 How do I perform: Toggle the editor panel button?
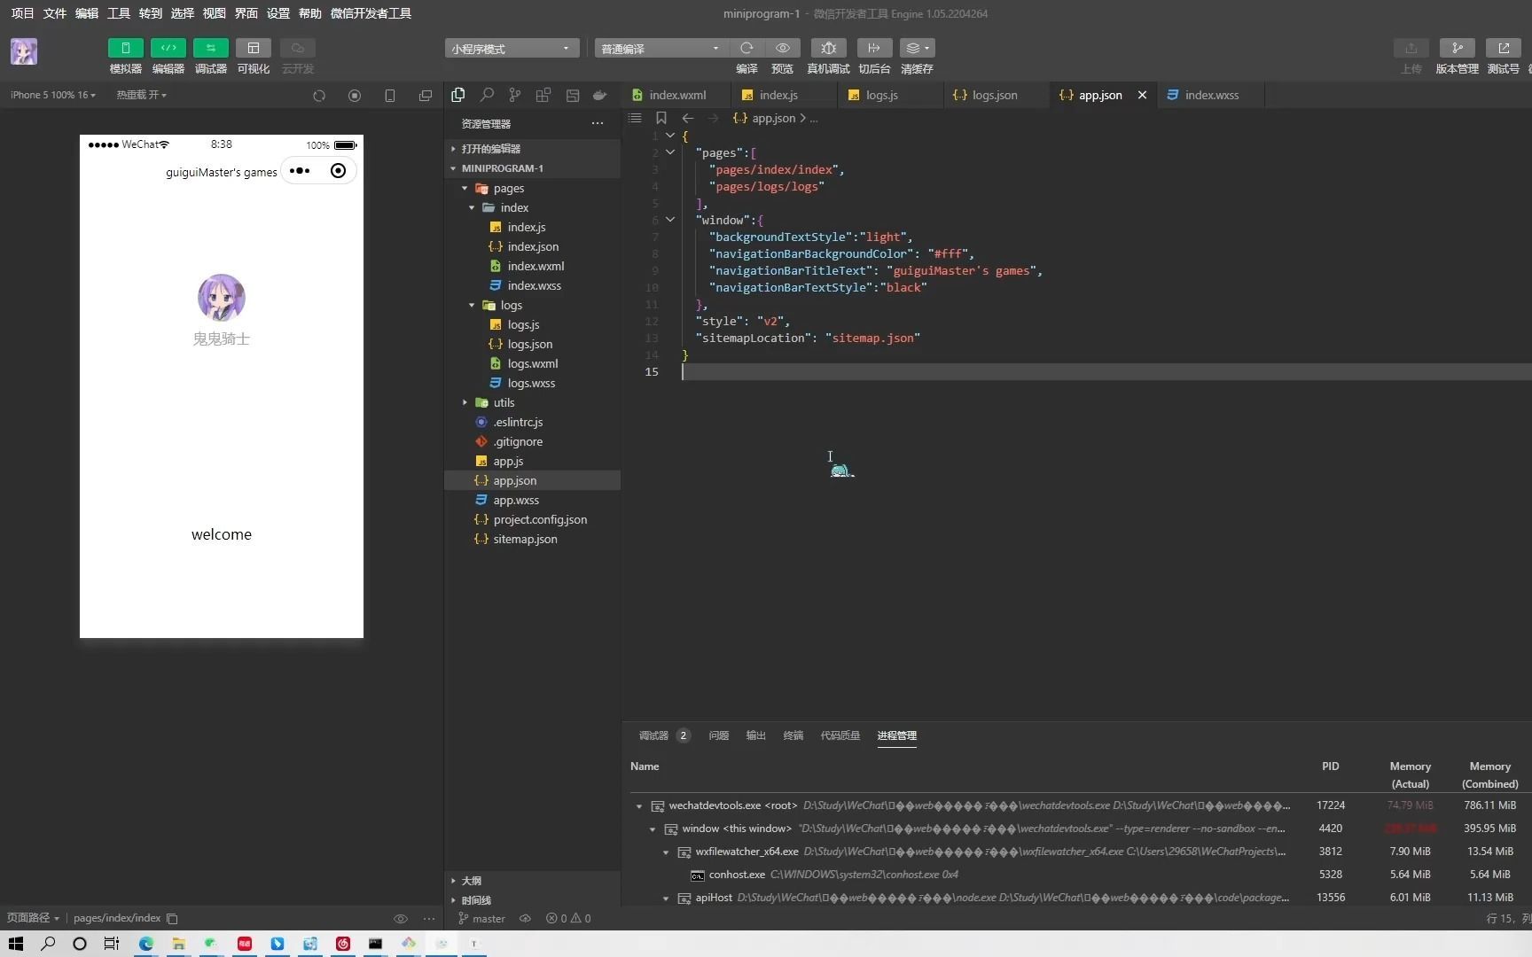[168, 48]
